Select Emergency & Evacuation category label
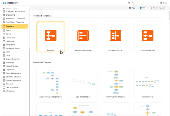 point(15,11)
